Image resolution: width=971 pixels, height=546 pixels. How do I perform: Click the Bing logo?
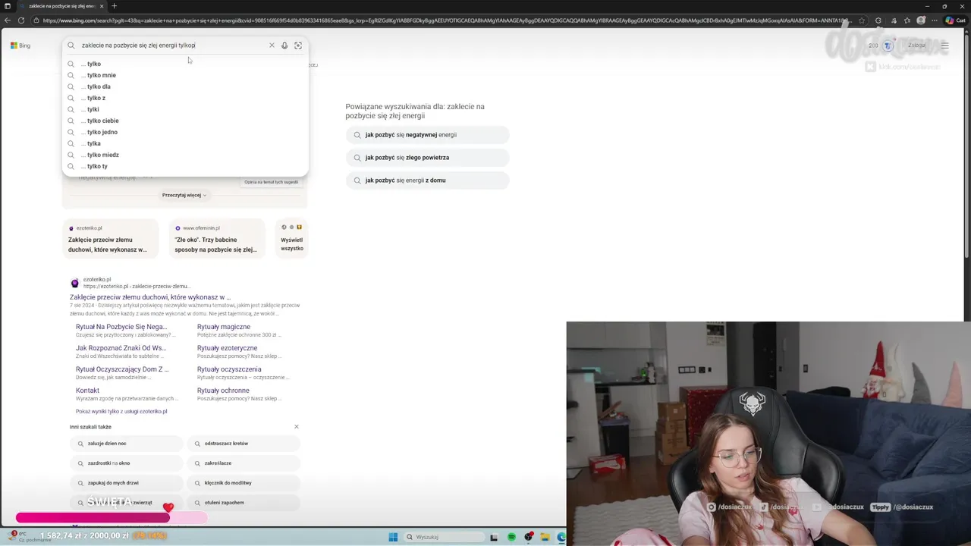tap(20, 45)
